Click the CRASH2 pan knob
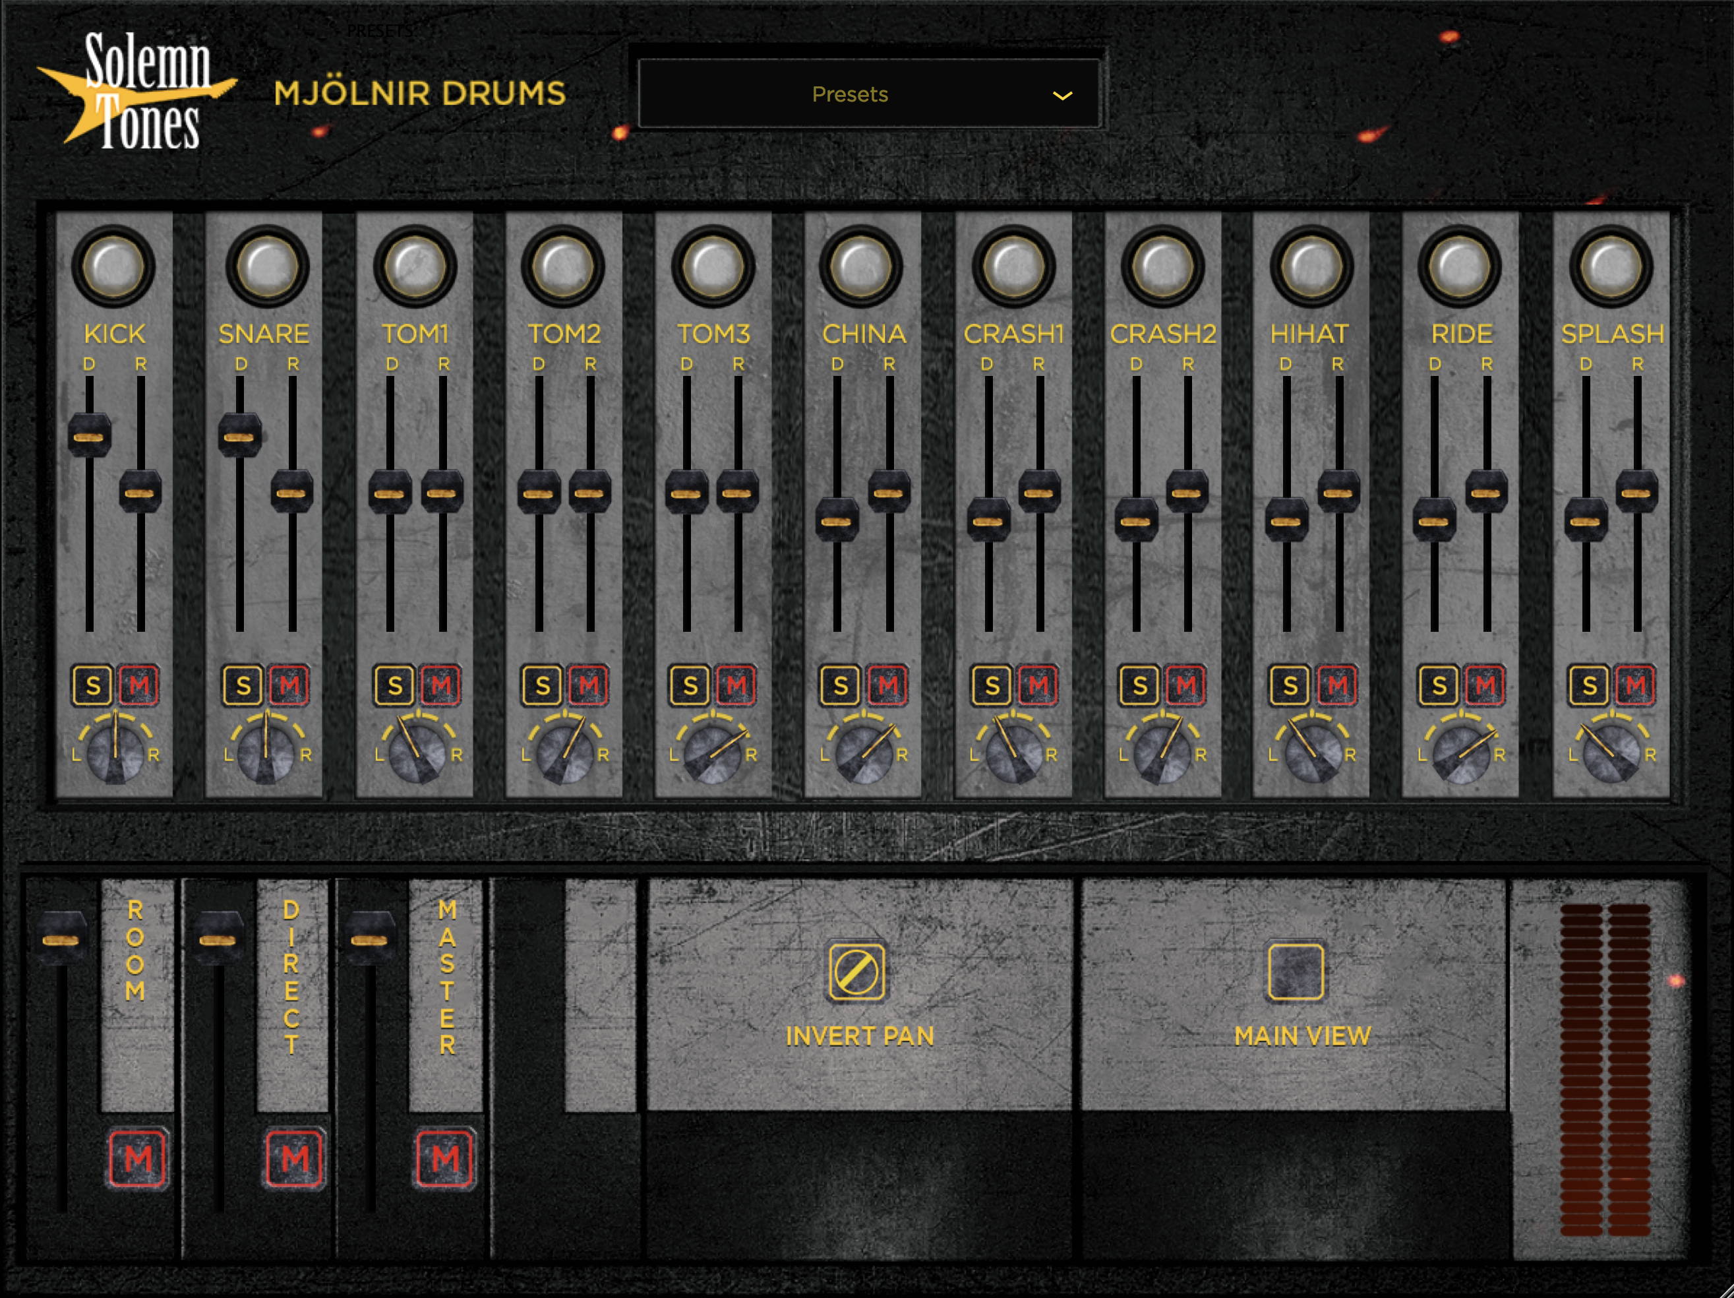 coord(1162,754)
